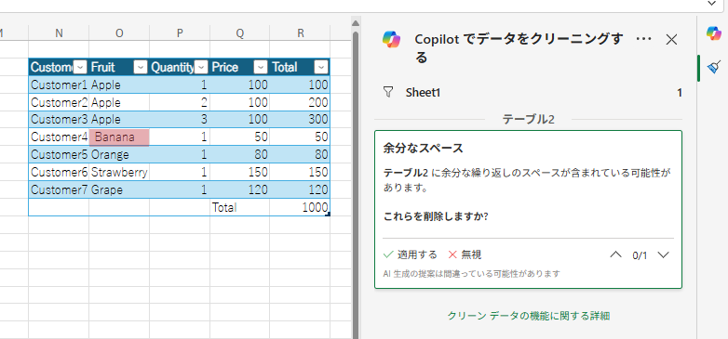Open the クリーン データの機能に関する詳細 link

pyautogui.click(x=529, y=317)
